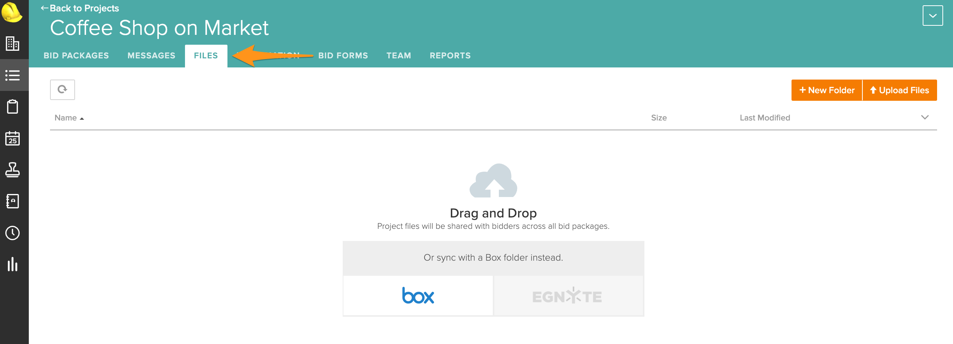The height and width of the screenshot is (344, 953).
Task: Go back to Projects link
Action: [80, 8]
